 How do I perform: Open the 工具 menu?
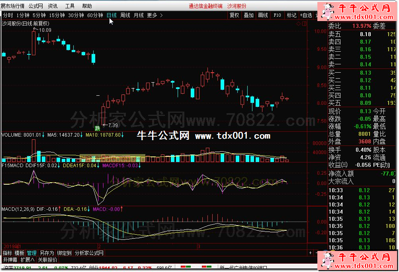pyautogui.click(x=70, y=6)
